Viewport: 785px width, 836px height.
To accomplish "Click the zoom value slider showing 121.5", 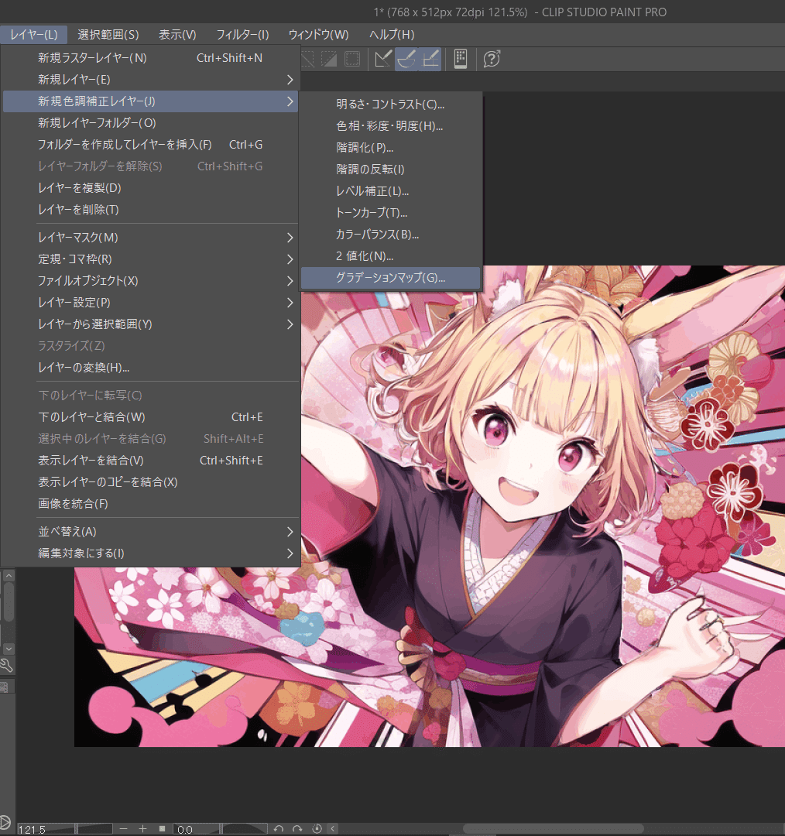I will pyautogui.click(x=64, y=829).
